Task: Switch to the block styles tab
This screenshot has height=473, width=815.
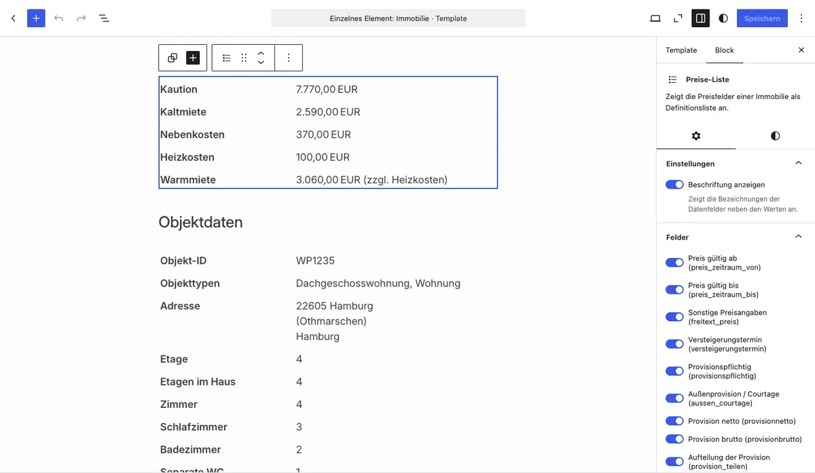Action: click(775, 136)
